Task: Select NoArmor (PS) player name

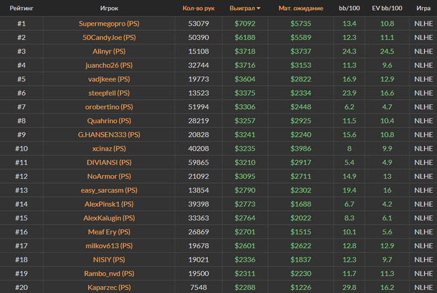Action: pos(109,176)
